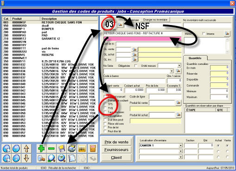
Task: Toggle the Obligatoire checkbox
Action: 136,66
